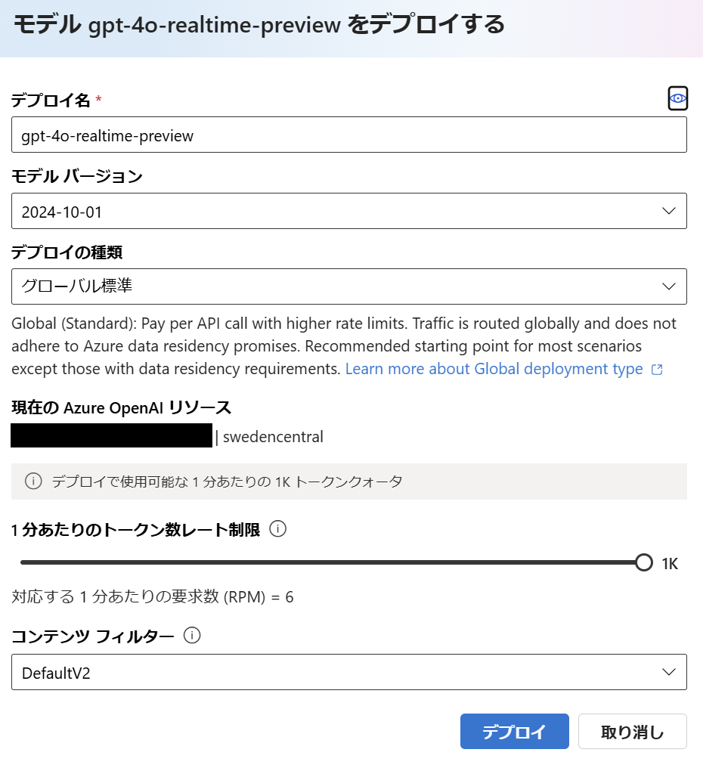The width and height of the screenshot is (703, 771).
Task: Expand the model version chevron
Action: 668,211
